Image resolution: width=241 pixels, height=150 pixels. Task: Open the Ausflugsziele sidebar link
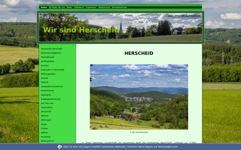point(47,61)
